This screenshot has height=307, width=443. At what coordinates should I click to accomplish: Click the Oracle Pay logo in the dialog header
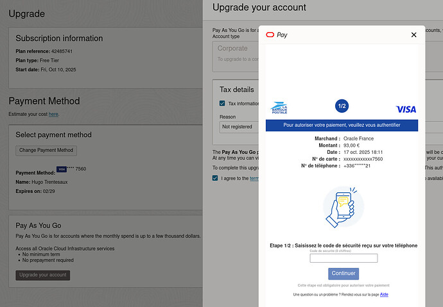click(x=276, y=35)
